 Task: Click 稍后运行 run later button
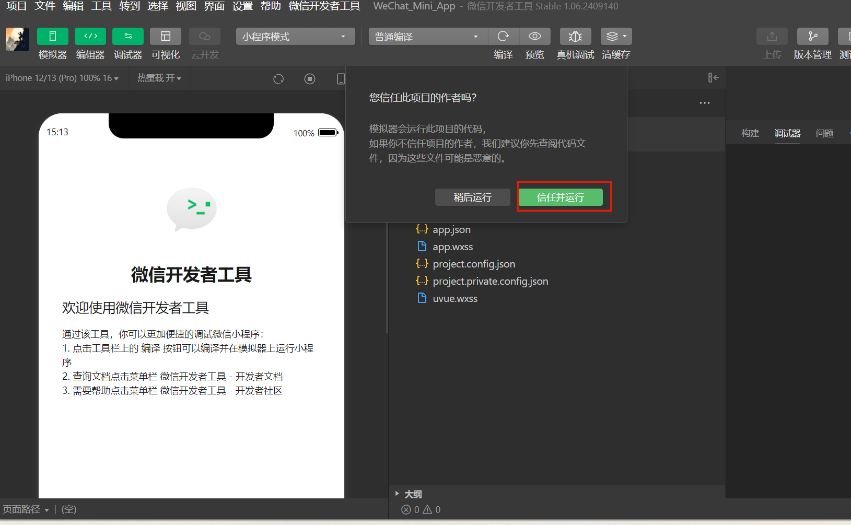[x=472, y=197]
